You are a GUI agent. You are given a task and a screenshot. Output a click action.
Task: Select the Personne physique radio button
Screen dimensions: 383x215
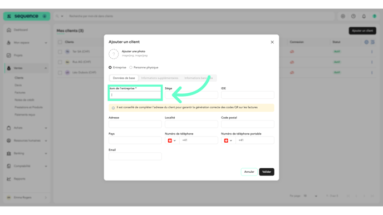[x=131, y=68]
